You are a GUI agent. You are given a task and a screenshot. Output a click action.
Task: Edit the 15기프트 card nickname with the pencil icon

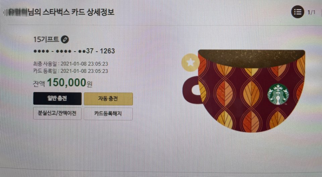click(65, 39)
